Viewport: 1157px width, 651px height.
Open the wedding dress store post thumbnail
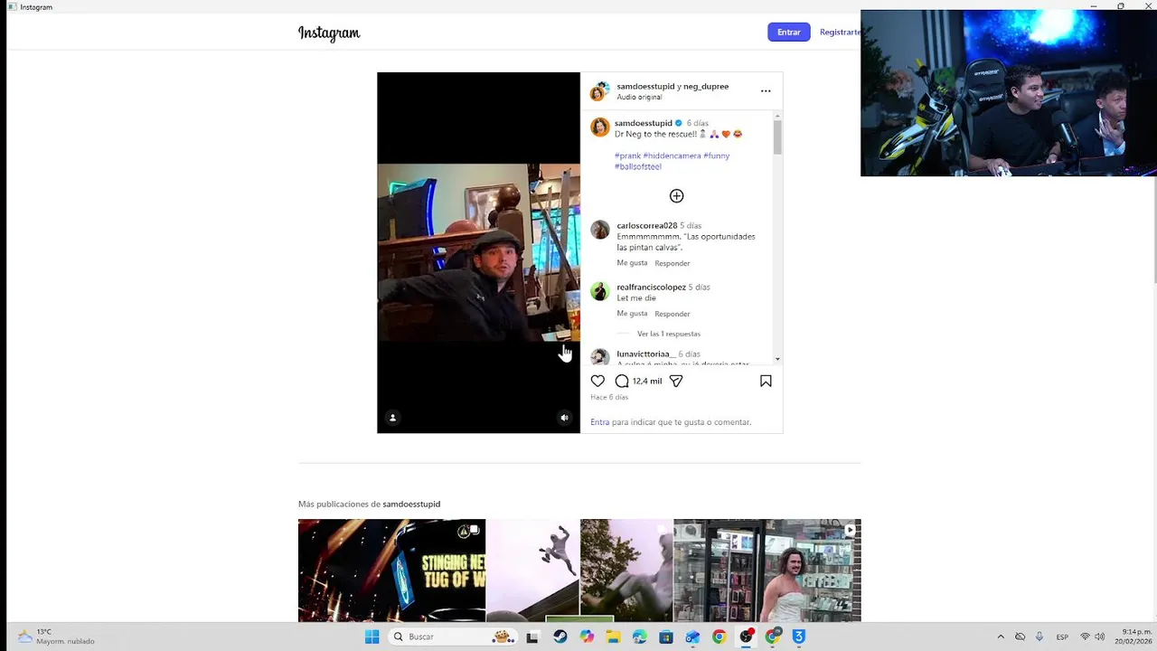[x=767, y=571]
